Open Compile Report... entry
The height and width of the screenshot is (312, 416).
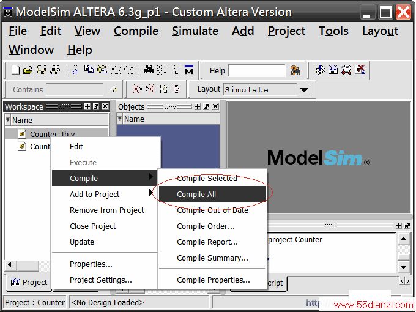click(212, 242)
